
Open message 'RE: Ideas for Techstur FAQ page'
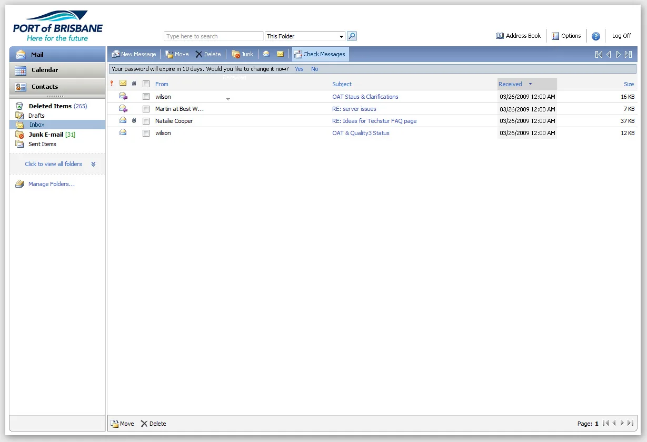pos(374,121)
